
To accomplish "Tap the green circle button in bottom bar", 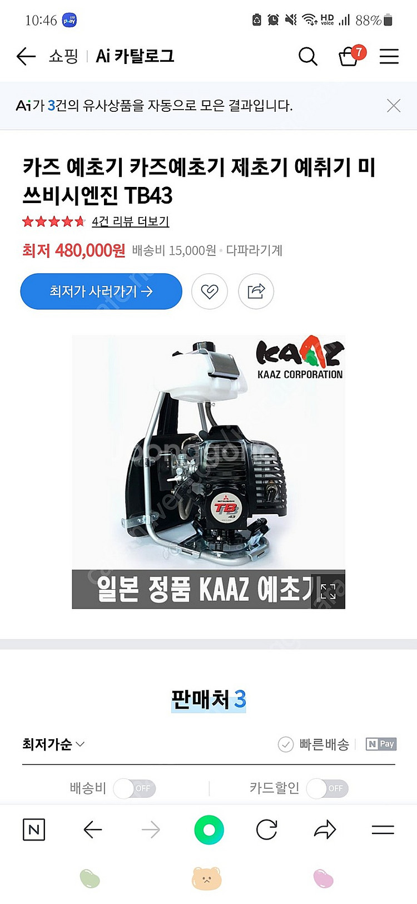I will pos(209,830).
